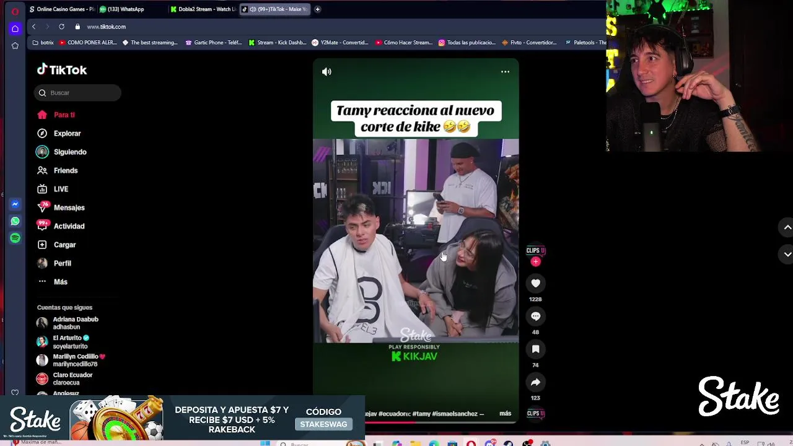
Task: Expand the video description with "más"
Action: pyautogui.click(x=506, y=413)
